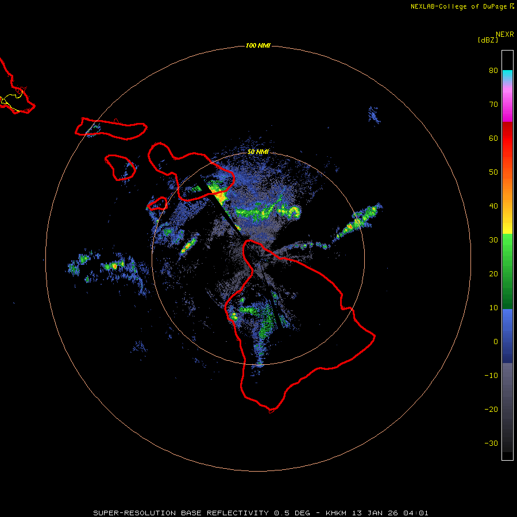517x517 pixels.
Task: Click the 70 dBZ scale value
Action: coord(493,105)
